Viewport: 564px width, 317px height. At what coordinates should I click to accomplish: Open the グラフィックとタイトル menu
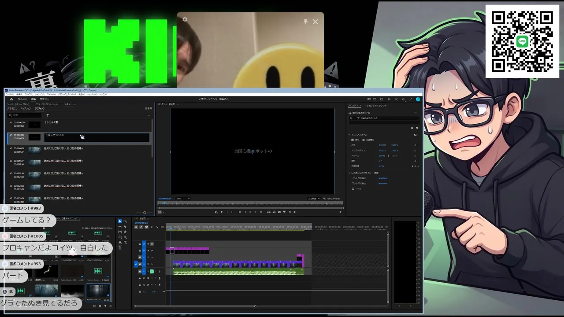tap(68, 94)
